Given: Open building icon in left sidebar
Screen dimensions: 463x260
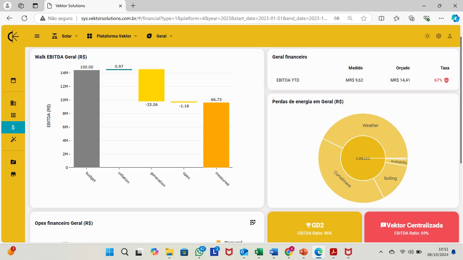Looking at the screenshot, I should pyautogui.click(x=13, y=103).
